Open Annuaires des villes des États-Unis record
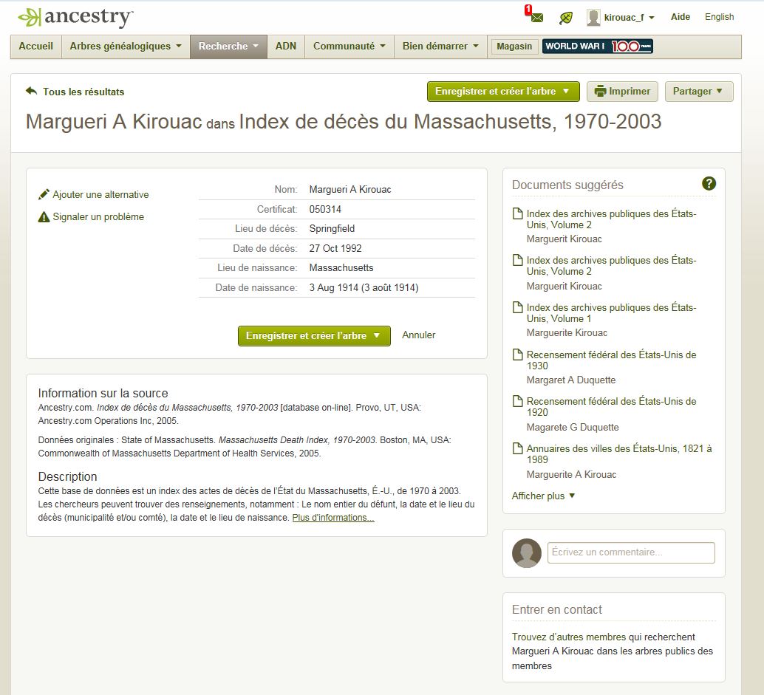Image resolution: width=764 pixels, height=695 pixels. (x=618, y=454)
